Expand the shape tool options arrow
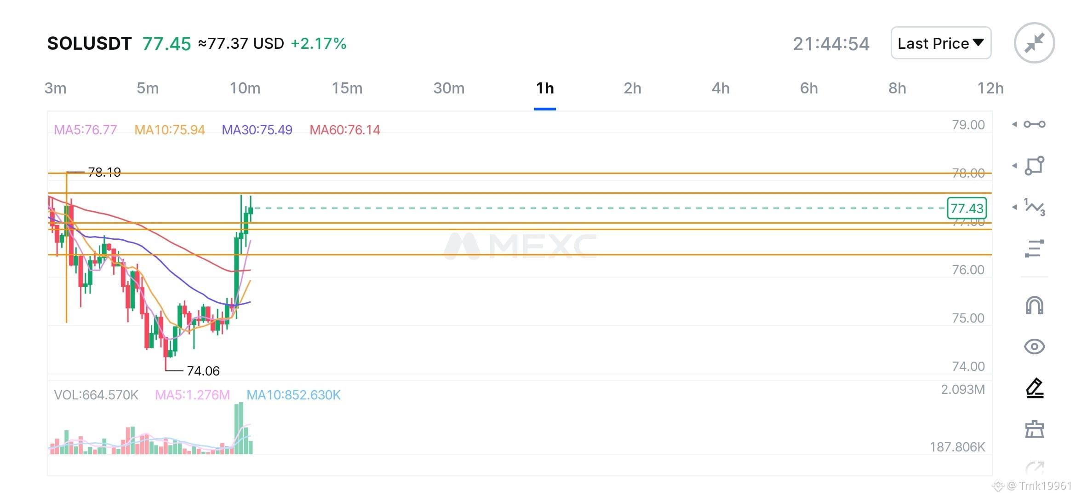The image size is (1076, 497). pyautogui.click(x=1014, y=166)
